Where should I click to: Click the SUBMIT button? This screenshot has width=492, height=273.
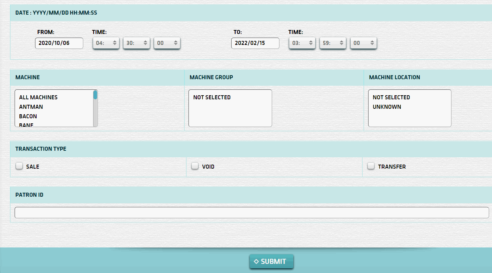point(271,261)
